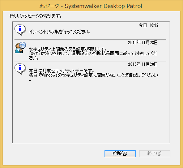Click the line beginning 「診断」ボタンを押して
The height and width of the screenshot is (168, 183).
93,53
